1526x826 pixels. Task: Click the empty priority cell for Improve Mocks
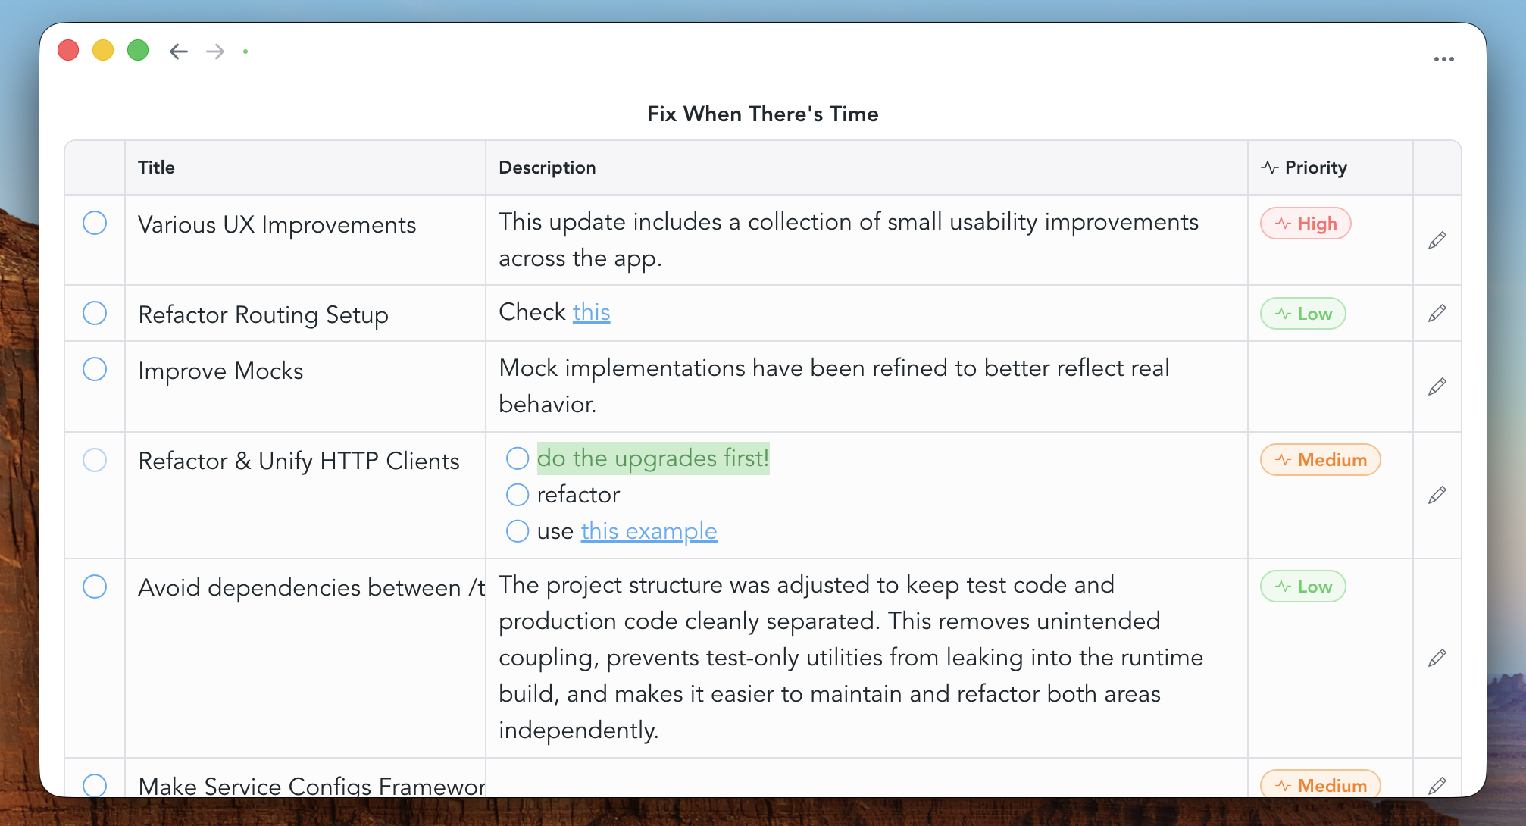point(1330,386)
